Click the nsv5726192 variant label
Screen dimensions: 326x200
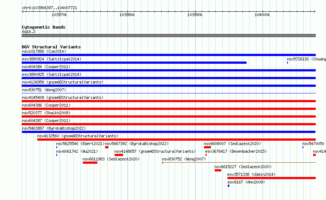coord(306,59)
